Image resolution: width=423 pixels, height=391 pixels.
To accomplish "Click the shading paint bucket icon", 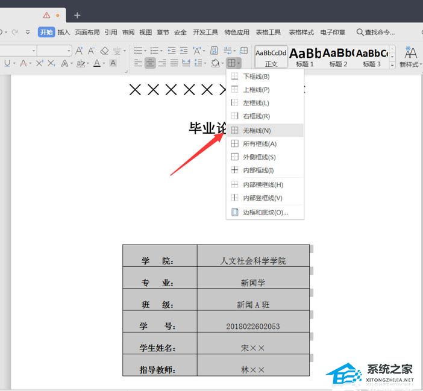I will [215, 63].
